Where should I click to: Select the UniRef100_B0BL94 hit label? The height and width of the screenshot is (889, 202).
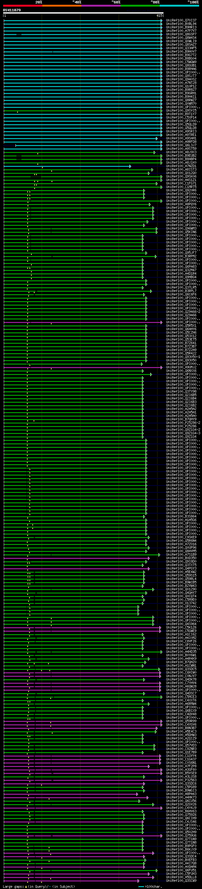181,24
